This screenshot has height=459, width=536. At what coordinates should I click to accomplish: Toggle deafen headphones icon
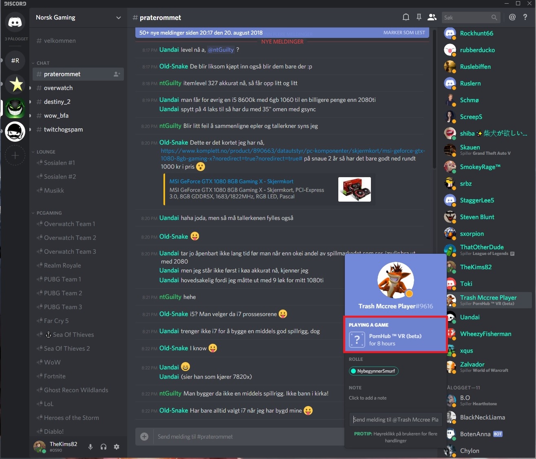pyautogui.click(x=104, y=447)
